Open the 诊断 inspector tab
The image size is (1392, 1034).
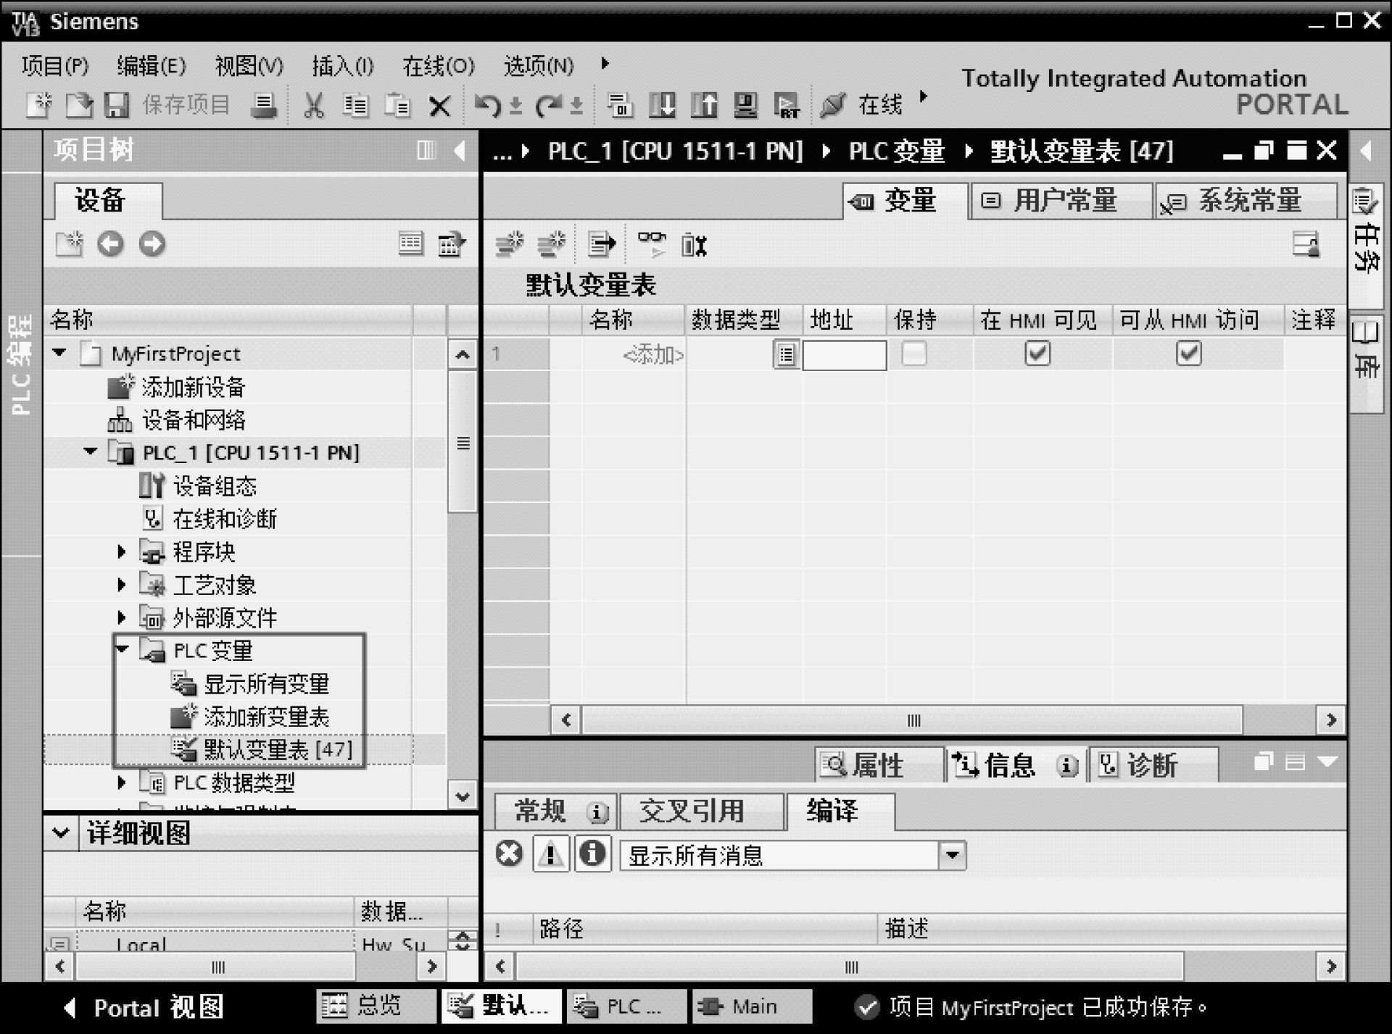pos(1153,765)
